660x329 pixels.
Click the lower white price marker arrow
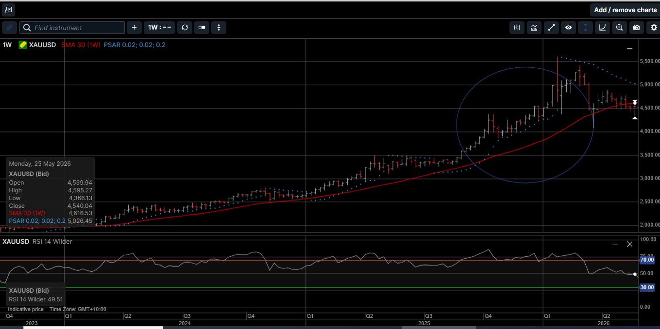pyautogui.click(x=635, y=117)
